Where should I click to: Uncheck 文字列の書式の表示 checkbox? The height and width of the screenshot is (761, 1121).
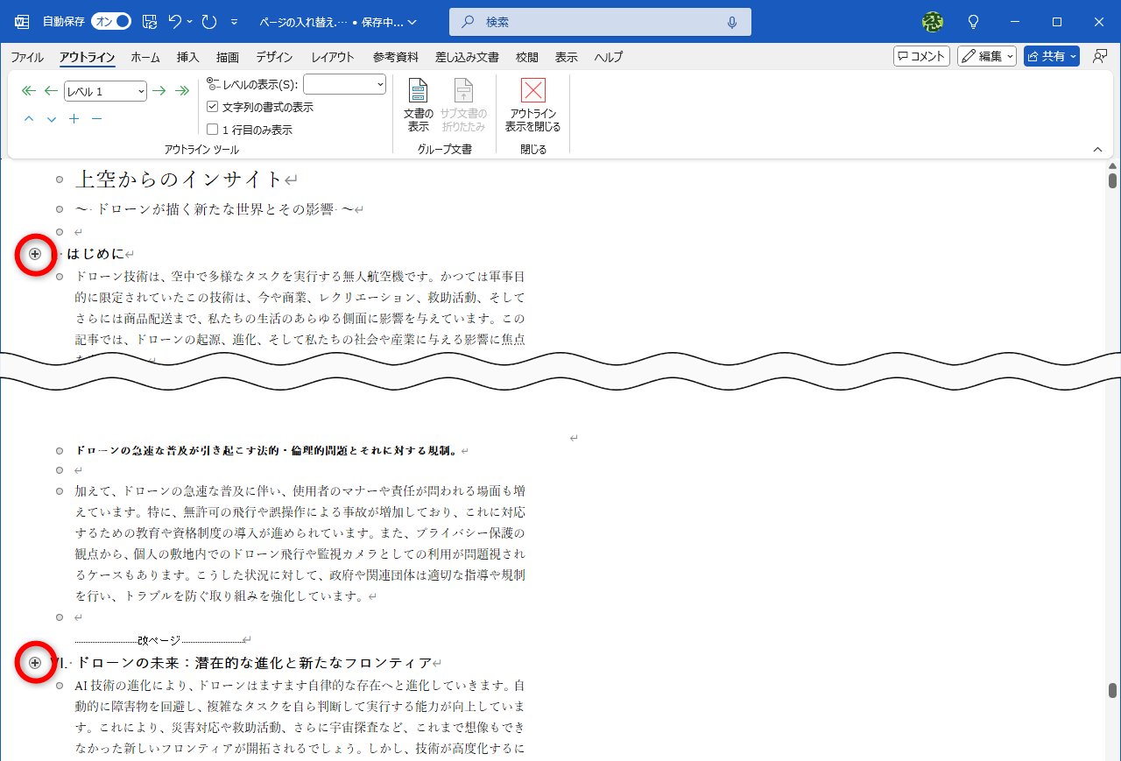(x=213, y=105)
